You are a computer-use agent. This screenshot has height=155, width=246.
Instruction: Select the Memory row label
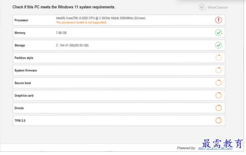click(20, 33)
